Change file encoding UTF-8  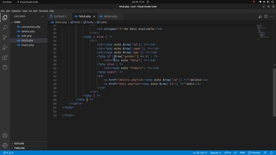[227, 153]
